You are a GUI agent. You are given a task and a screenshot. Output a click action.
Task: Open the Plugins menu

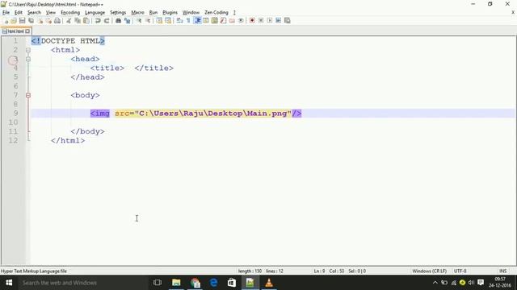tap(170, 13)
